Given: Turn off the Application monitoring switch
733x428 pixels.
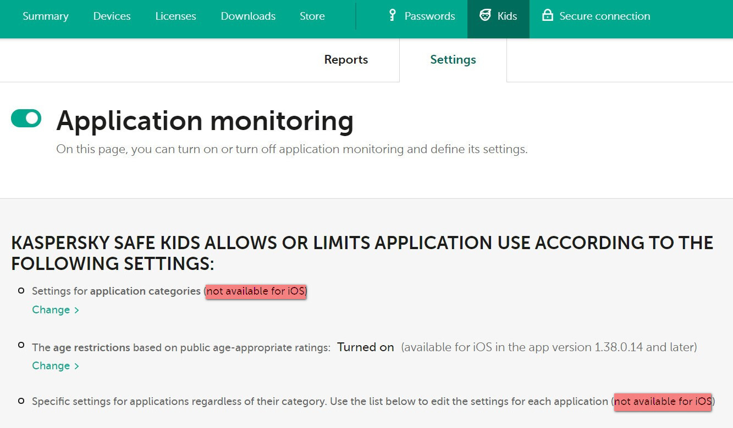Looking at the screenshot, I should (26, 118).
